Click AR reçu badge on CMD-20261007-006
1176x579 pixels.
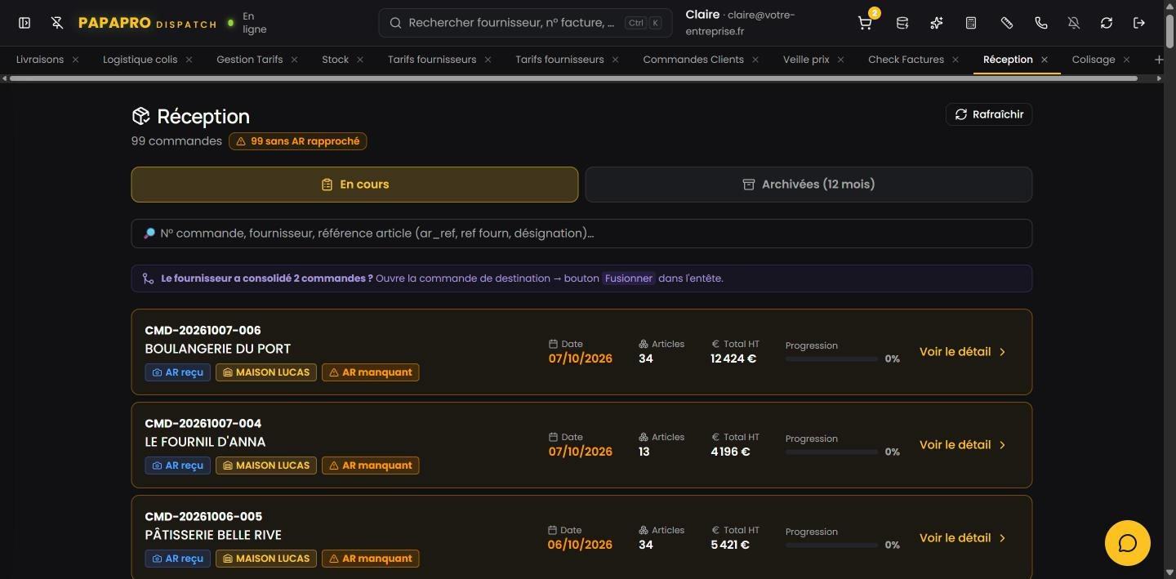point(177,372)
